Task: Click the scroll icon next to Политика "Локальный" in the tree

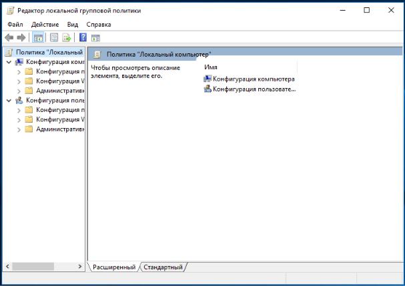Action: pos(9,53)
